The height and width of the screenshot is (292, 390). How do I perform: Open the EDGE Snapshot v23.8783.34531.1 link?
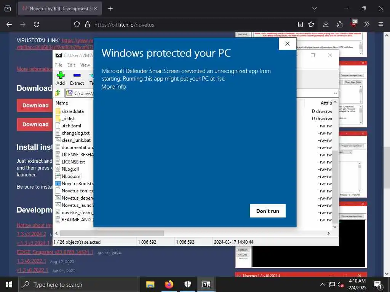(55, 252)
